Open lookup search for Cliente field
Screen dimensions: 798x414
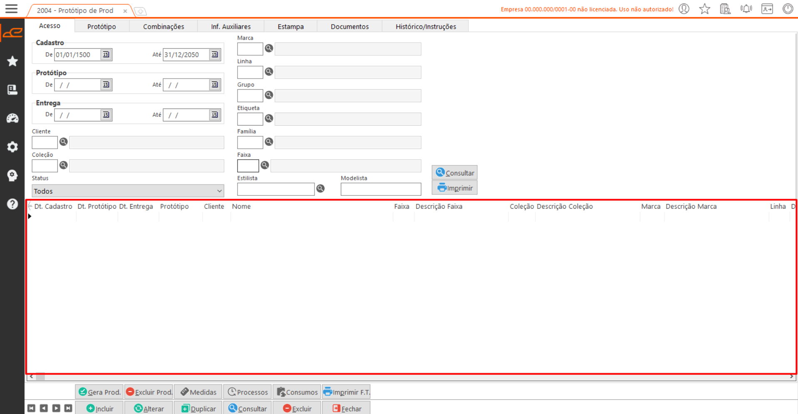pyautogui.click(x=64, y=142)
